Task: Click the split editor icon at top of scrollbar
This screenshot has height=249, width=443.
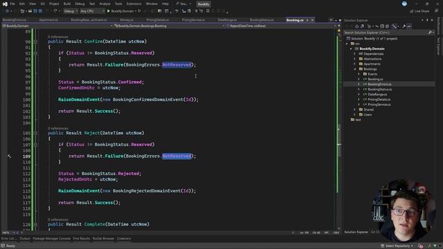Action: point(339,26)
